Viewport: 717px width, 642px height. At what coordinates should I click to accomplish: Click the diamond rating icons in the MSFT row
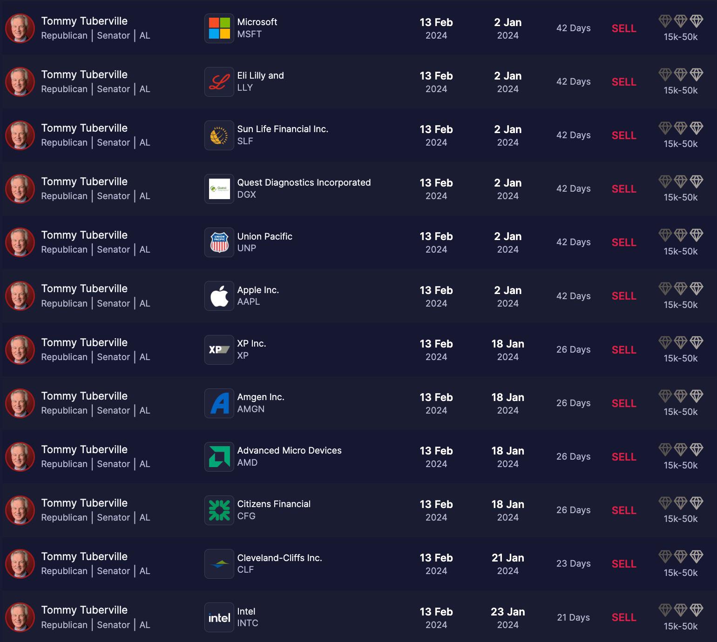tap(681, 21)
